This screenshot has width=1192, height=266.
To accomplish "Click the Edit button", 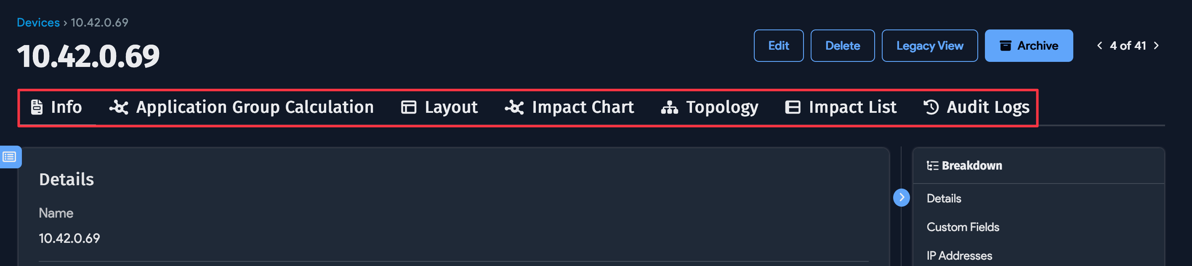I will click(x=778, y=45).
